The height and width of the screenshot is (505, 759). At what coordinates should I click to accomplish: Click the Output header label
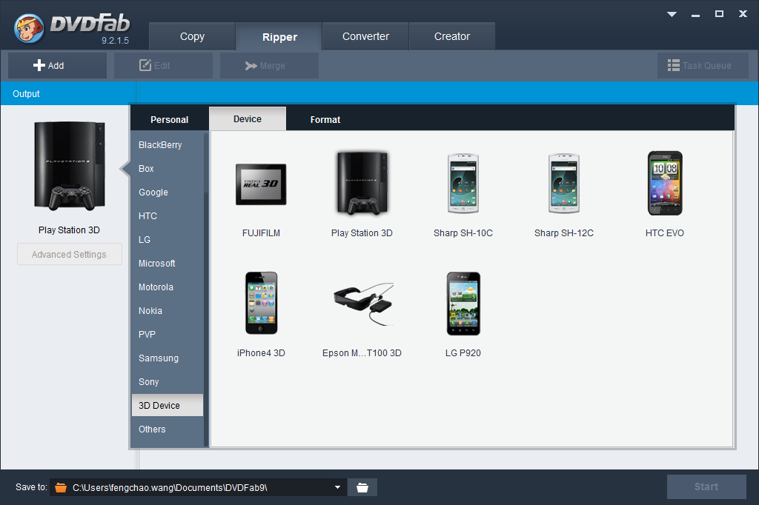click(x=26, y=94)
